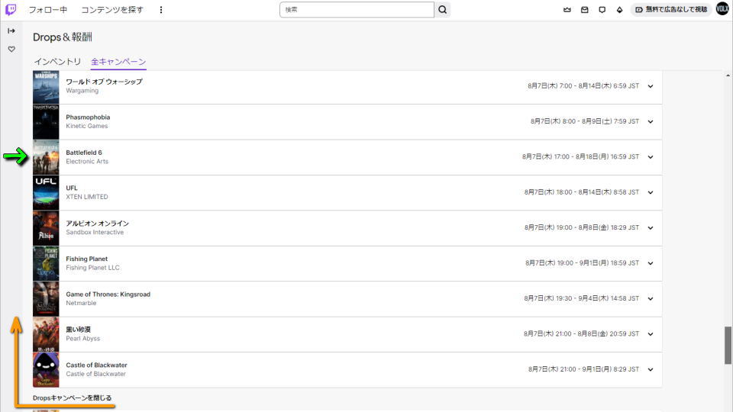Click Dropsキャンペーンを閉じる link

point(72,398)
